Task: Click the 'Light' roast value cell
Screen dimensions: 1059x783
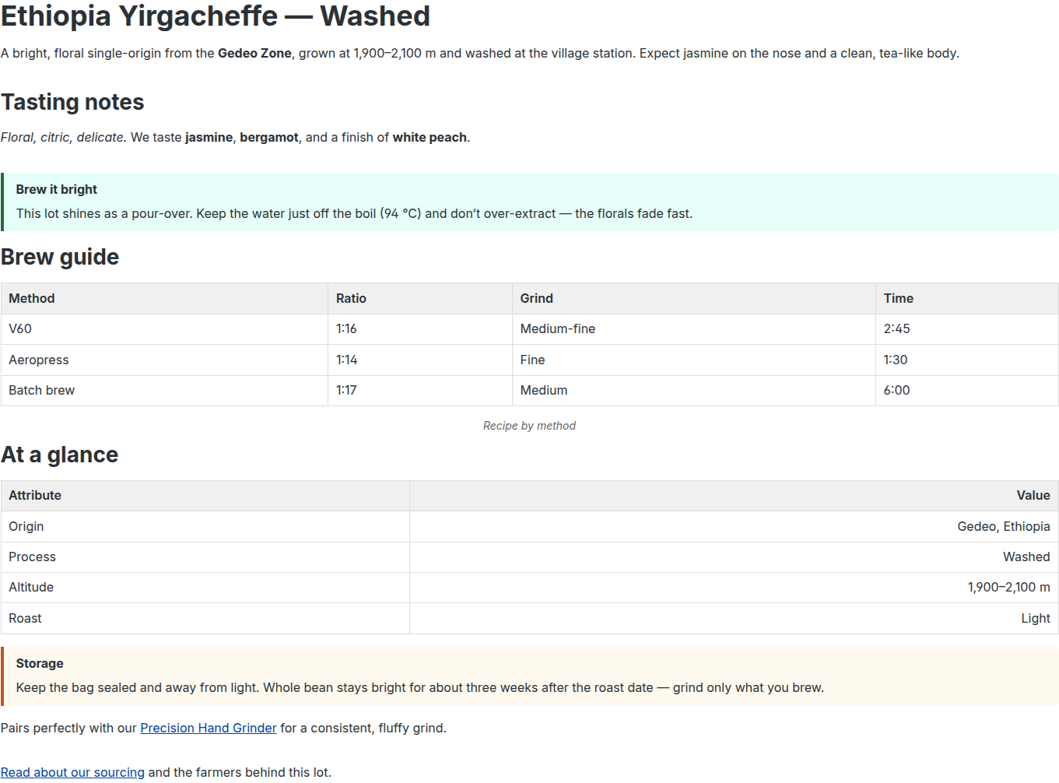Action: pyautogui.click(x=734, y=619)
